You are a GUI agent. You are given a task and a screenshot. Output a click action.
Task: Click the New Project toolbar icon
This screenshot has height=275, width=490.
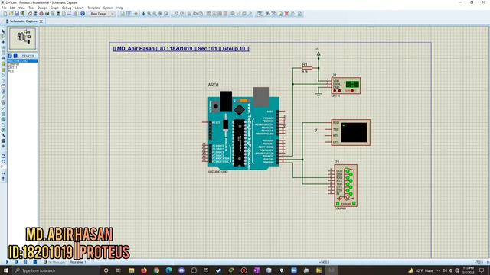tap(5, 14)
